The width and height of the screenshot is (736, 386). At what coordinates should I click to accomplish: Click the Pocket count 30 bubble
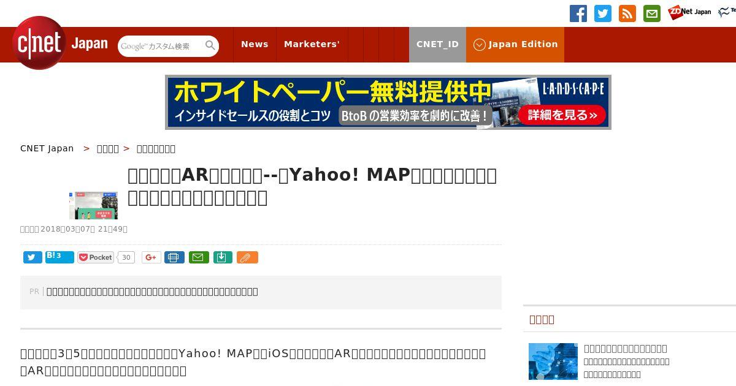point(126,257)
